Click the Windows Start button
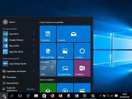The height and width of the screenshot is (99, 132). tap(4, 96)
